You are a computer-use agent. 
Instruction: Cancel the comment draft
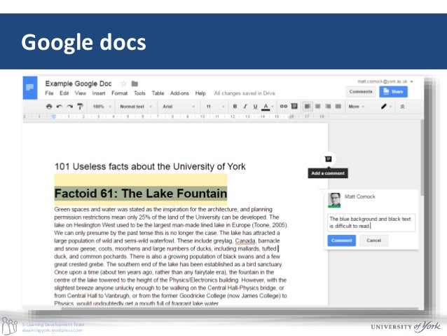373,241
